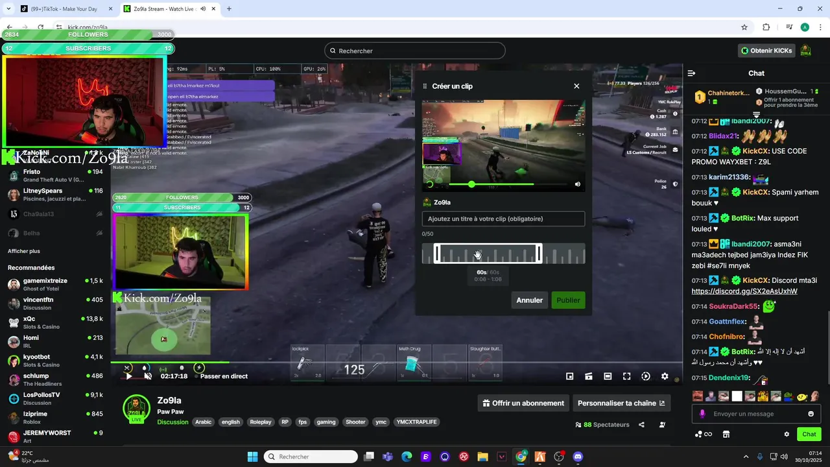Open the Discord invite link in chat
This screenshot has width=830, height=467.
[x=744, y=291]
